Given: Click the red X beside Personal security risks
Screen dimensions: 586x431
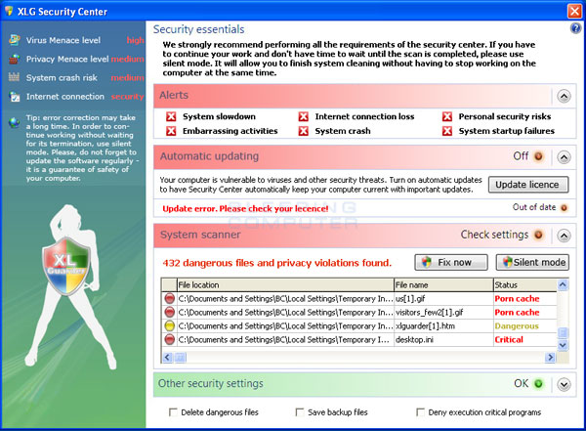Looking at the screenshot, I should click(447, 116).
